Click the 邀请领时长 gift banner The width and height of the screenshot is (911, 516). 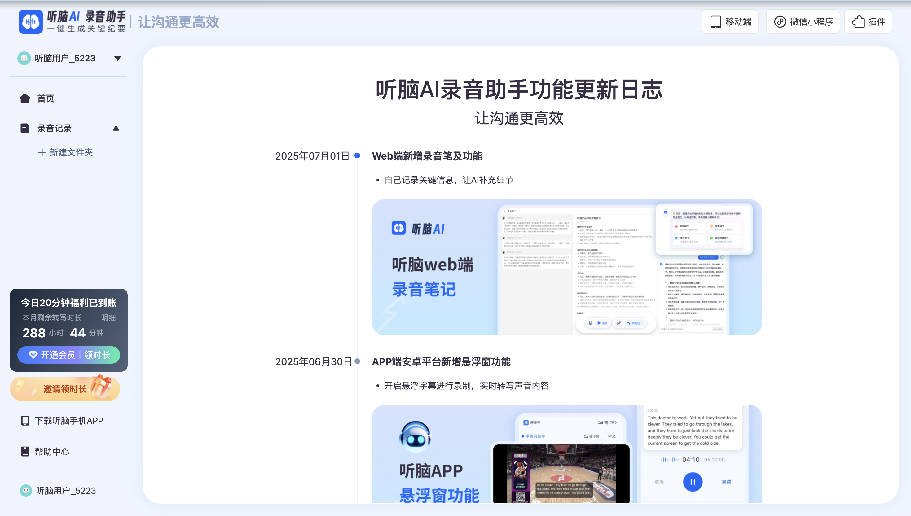tap(65, 389)
